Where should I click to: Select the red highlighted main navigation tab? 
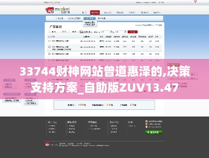(x=95, y=12)
